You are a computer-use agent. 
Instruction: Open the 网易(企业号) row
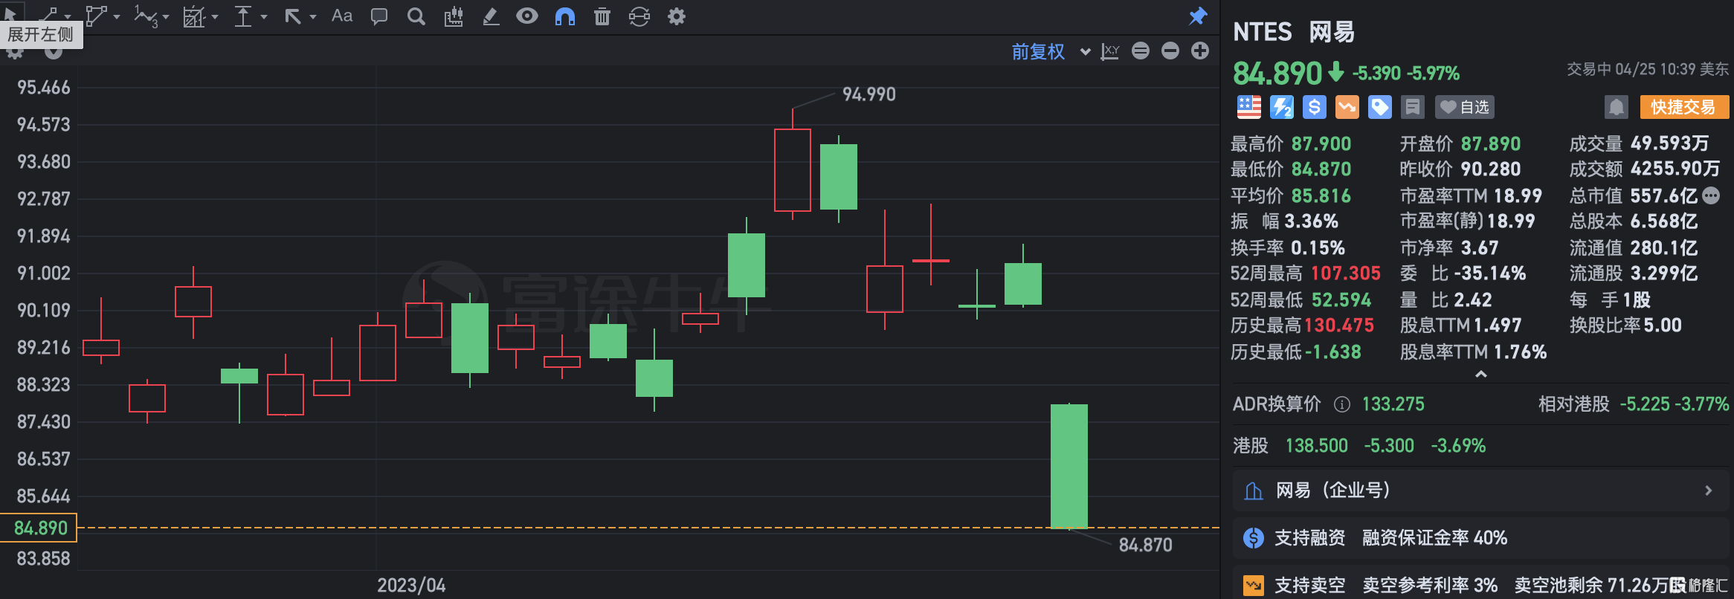tap(1480, 490)
